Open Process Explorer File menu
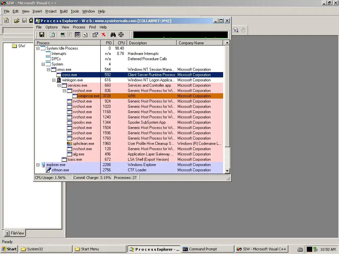Screen dimensions: 339x254 pyautogui.click(x=39, y=27)
